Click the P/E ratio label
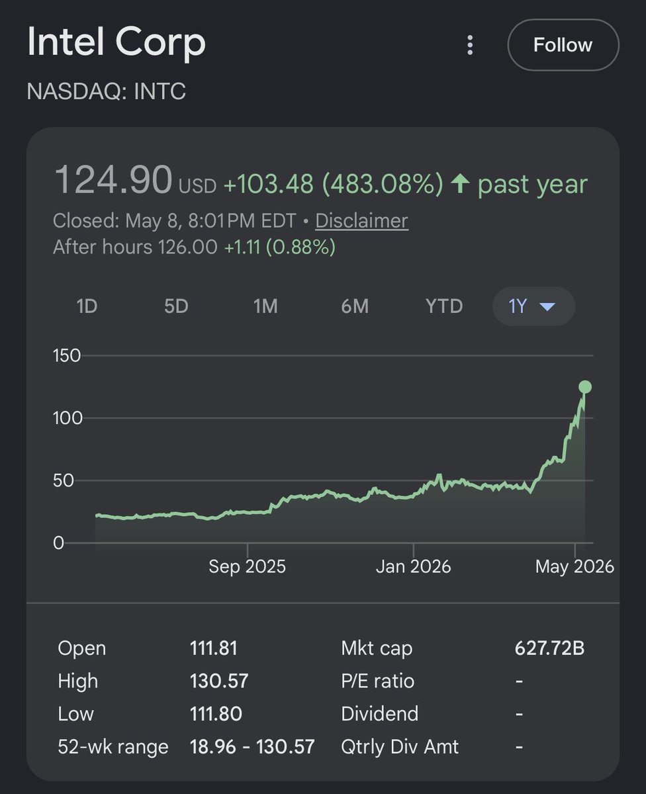The image size is (646, 794). (377, 681)
